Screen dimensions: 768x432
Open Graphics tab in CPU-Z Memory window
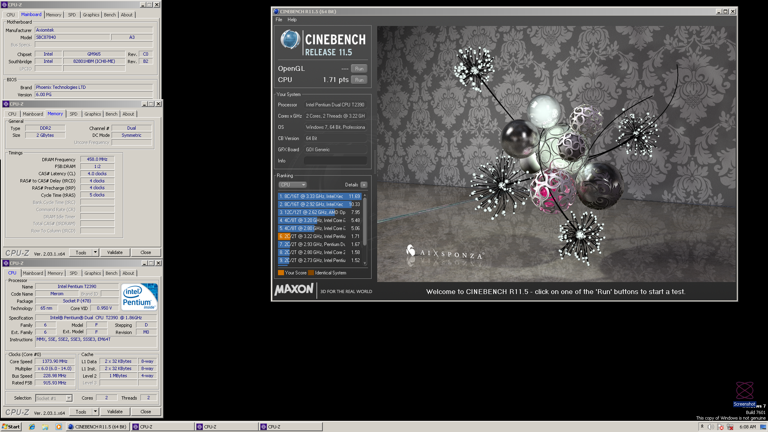(x=93, y=114)
